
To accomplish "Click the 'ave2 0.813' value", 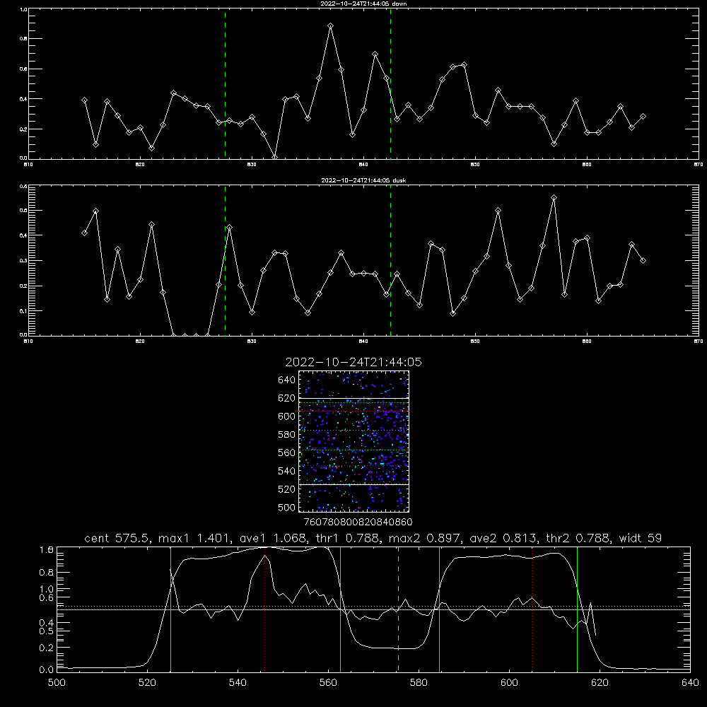I will [503, 538].
